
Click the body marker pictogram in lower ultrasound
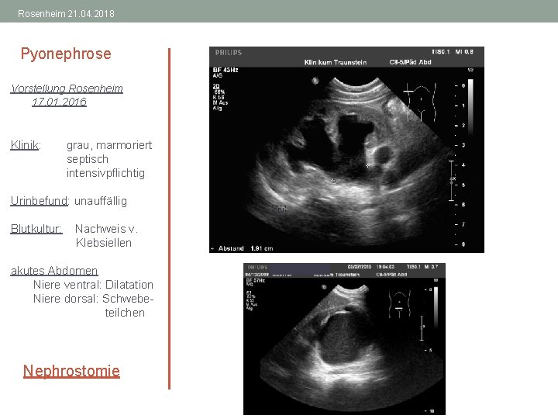click(x=399, y=304)
